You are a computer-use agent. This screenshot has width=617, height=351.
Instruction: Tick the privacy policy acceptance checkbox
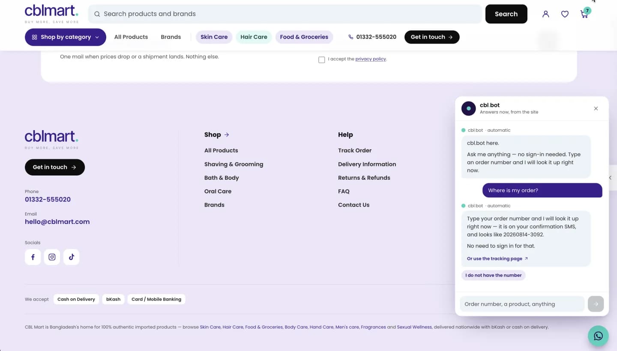(x=321, y=60)
